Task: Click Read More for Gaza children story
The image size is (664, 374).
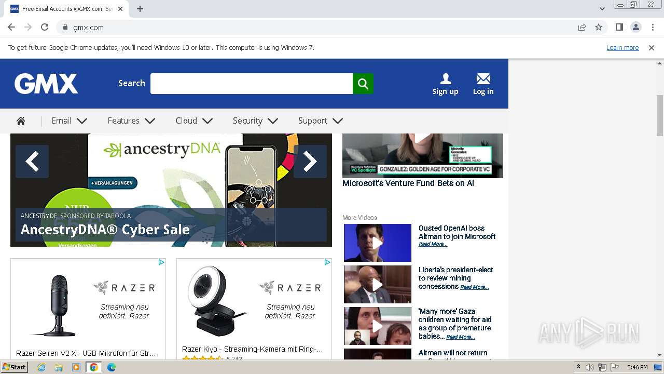Action: (461, 337)
